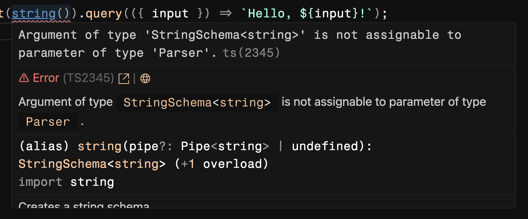Click "string" function name in alias signature

pyautogui.click(x=99, y=146)
